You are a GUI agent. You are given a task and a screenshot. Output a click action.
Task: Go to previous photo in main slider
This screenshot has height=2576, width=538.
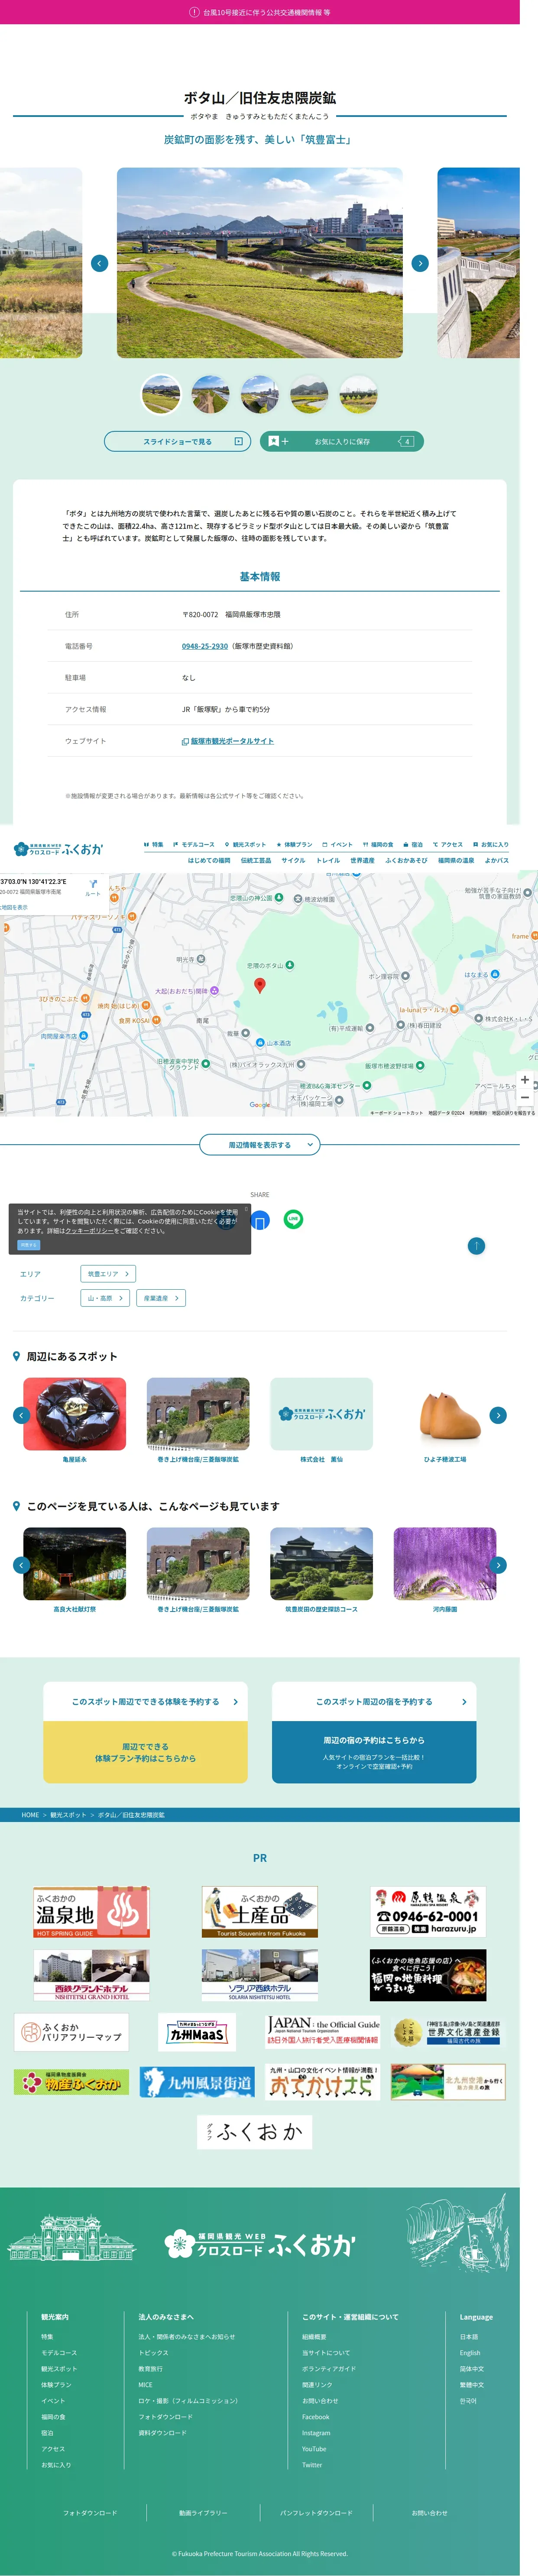(99, 263)
